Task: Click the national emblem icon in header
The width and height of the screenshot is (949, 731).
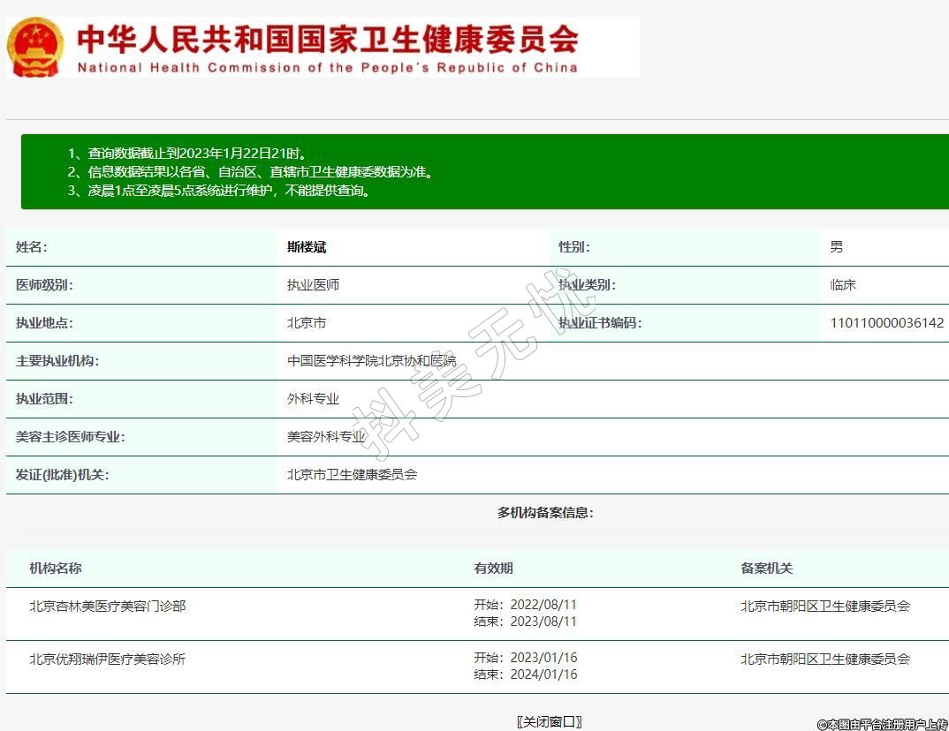Action: pos(35,47)
